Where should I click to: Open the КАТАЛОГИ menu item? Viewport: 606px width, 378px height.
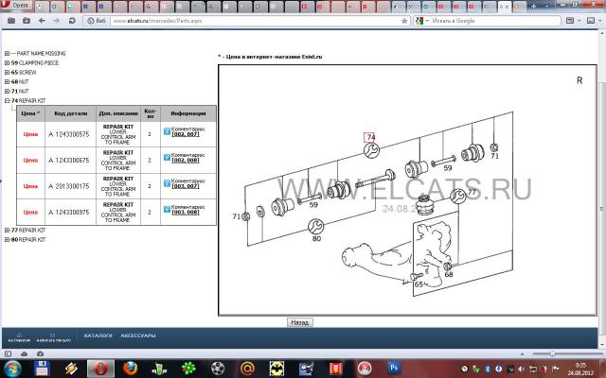point(98,335)
